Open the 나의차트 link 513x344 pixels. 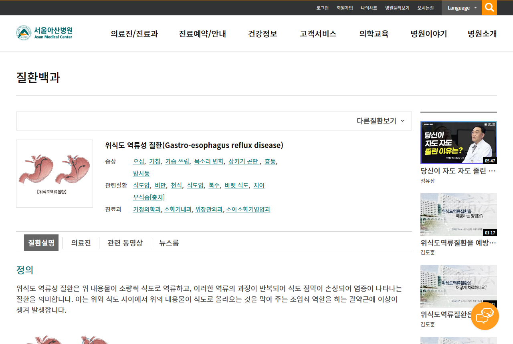click(369, 8)
